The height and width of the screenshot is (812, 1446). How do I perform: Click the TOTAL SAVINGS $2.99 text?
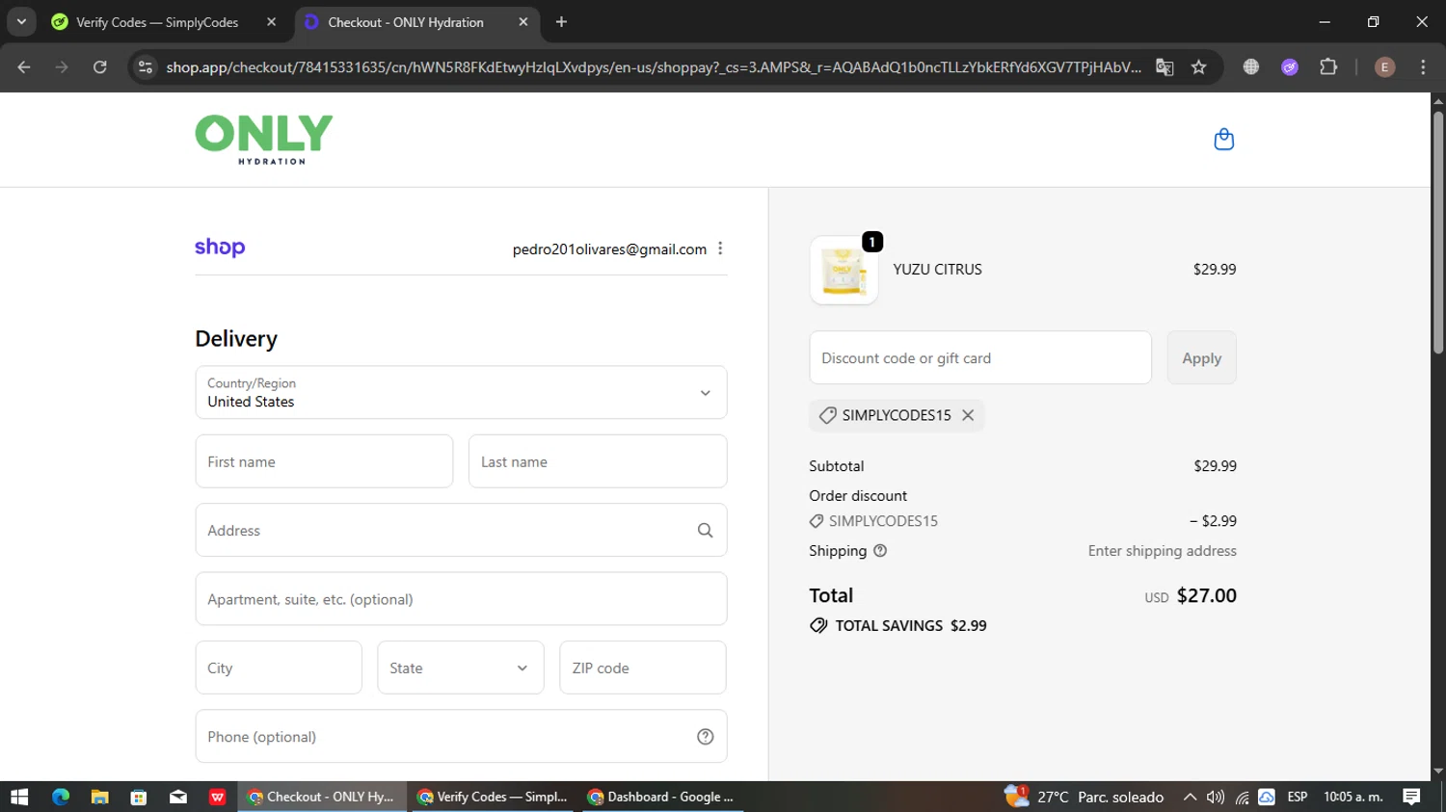pyautogui.click(x=911, y=625)
